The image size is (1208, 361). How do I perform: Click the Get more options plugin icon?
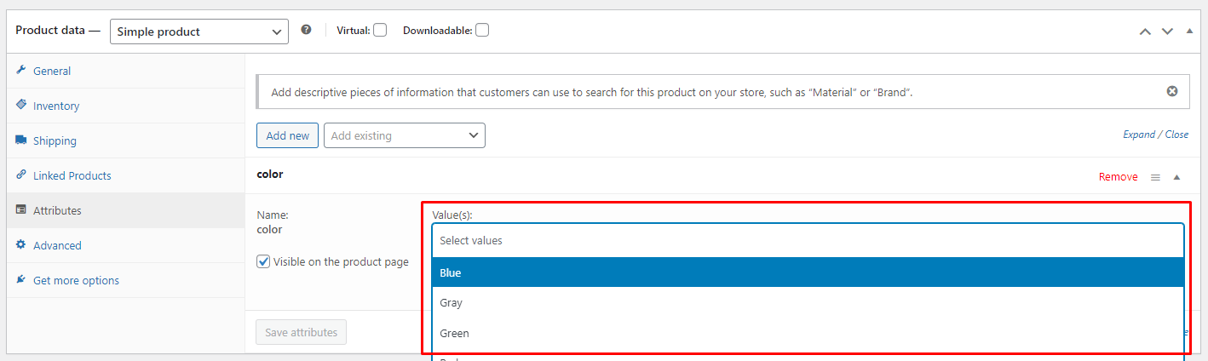click(21, 280)
